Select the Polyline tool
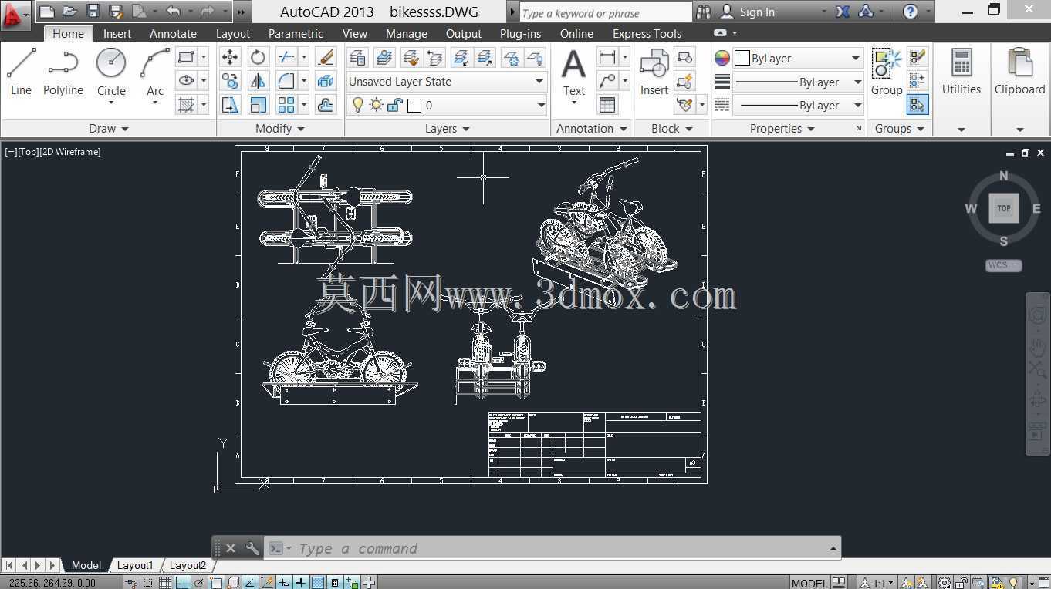 click(63, 72)
